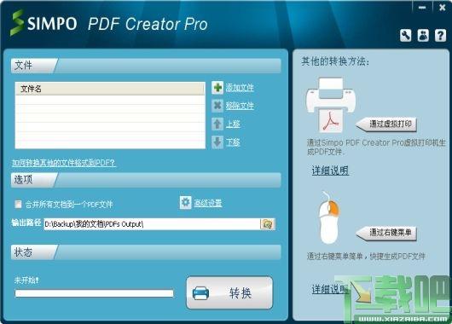Image resolution: width=452 pixels, height=324 pixels.
Task: Open the 高级设置 link
Action: click(x=208, y=203)
